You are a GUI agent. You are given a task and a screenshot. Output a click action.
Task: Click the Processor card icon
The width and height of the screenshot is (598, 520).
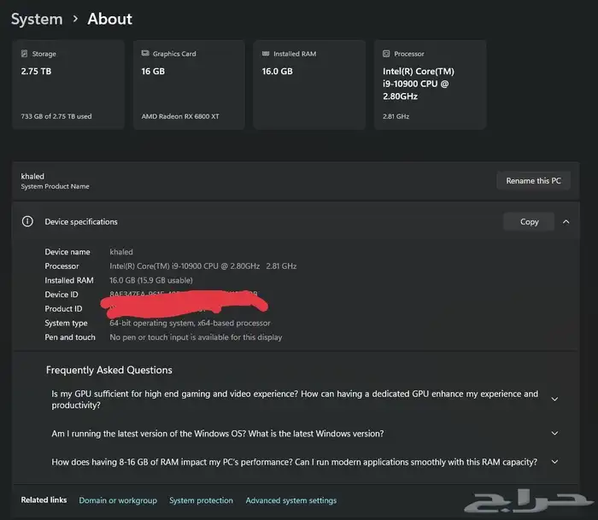coord(386,54)
